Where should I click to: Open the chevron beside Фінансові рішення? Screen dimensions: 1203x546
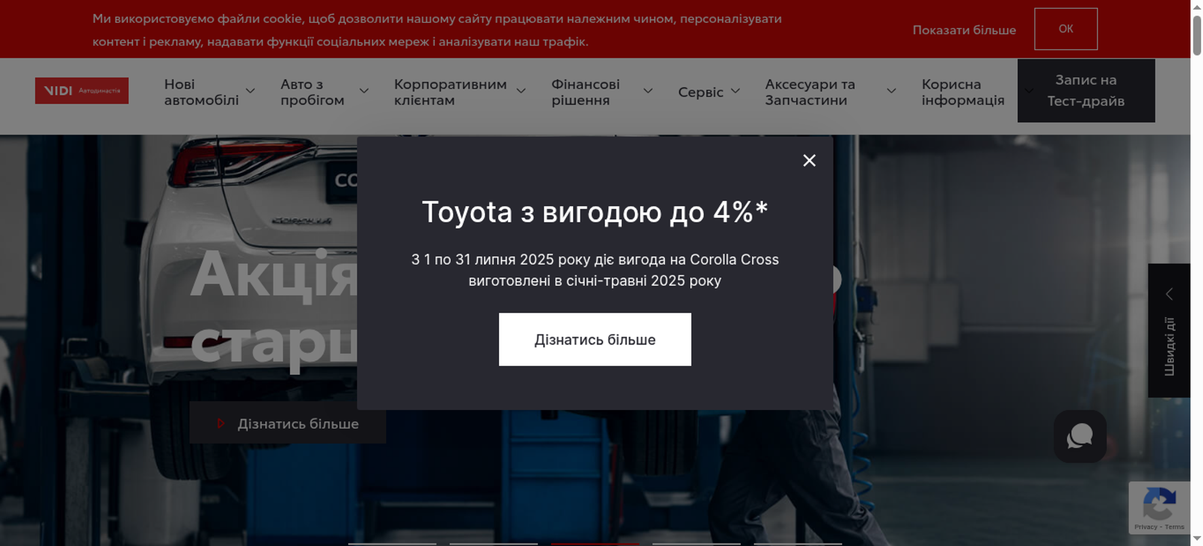648,91
